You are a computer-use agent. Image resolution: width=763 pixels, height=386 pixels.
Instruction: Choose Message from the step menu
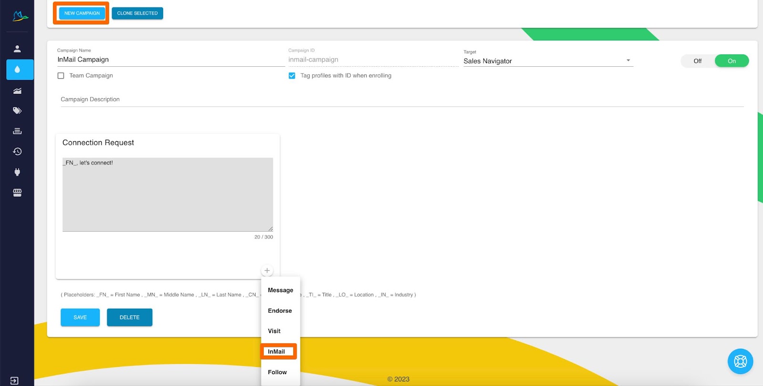(280, 290)
